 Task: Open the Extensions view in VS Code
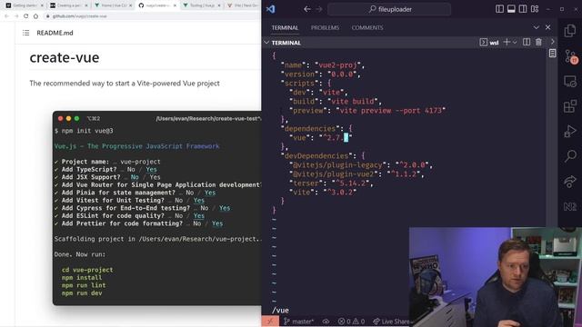(x=570, y=106)
